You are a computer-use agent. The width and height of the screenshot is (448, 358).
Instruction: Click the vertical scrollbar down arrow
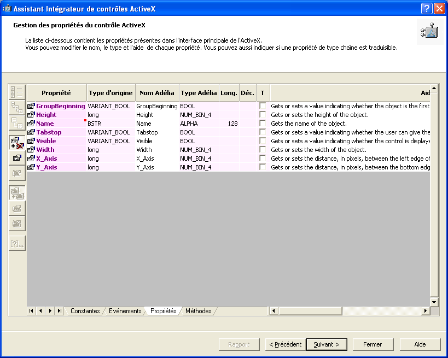(434, 302)
